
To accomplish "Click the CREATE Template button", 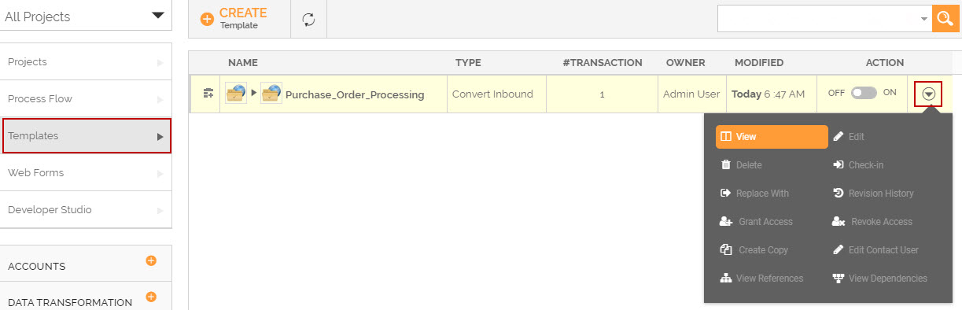I will point(234,19).
